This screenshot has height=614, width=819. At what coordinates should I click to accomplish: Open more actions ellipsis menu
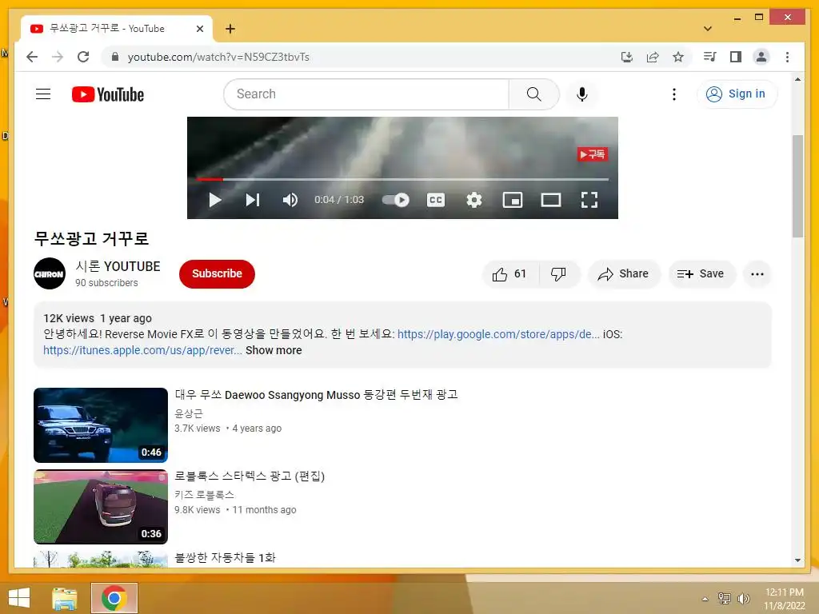[x=757, y=274]
